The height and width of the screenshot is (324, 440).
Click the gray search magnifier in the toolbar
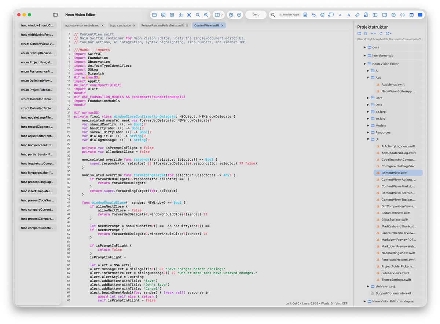pos(273,15)
